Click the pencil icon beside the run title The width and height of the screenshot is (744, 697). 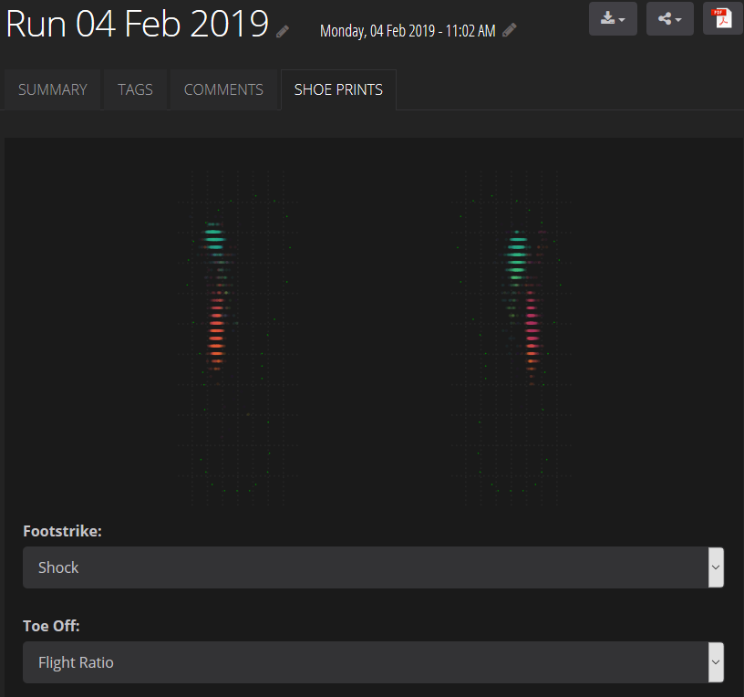[284, 31]
